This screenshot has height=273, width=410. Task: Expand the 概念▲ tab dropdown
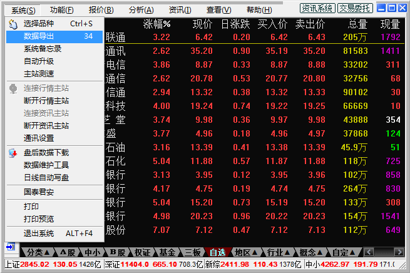(x=311, y=252)
